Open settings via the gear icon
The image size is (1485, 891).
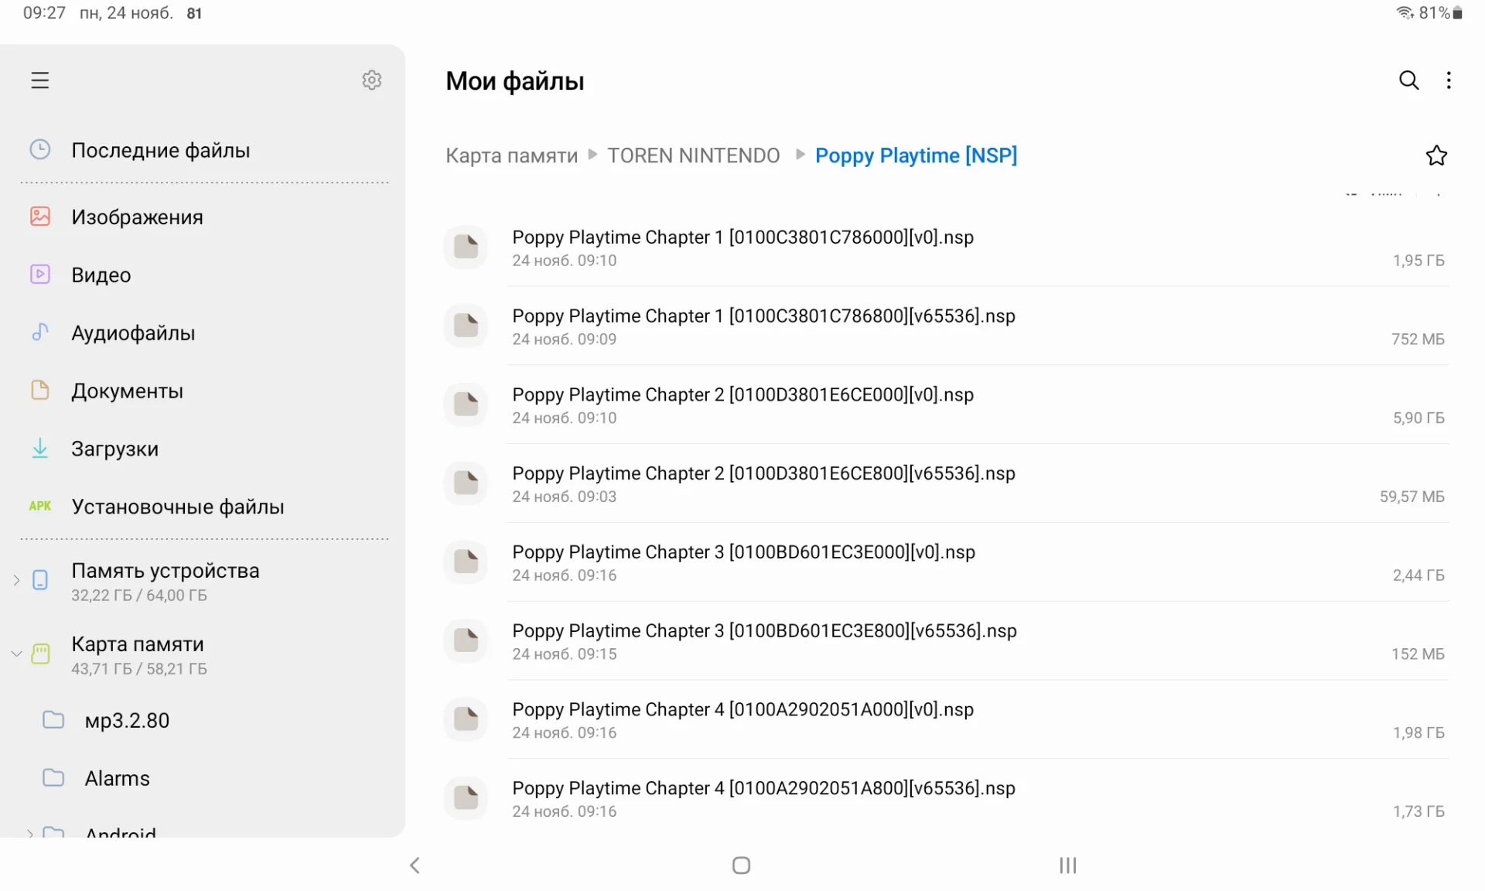[x=372, y=80]
